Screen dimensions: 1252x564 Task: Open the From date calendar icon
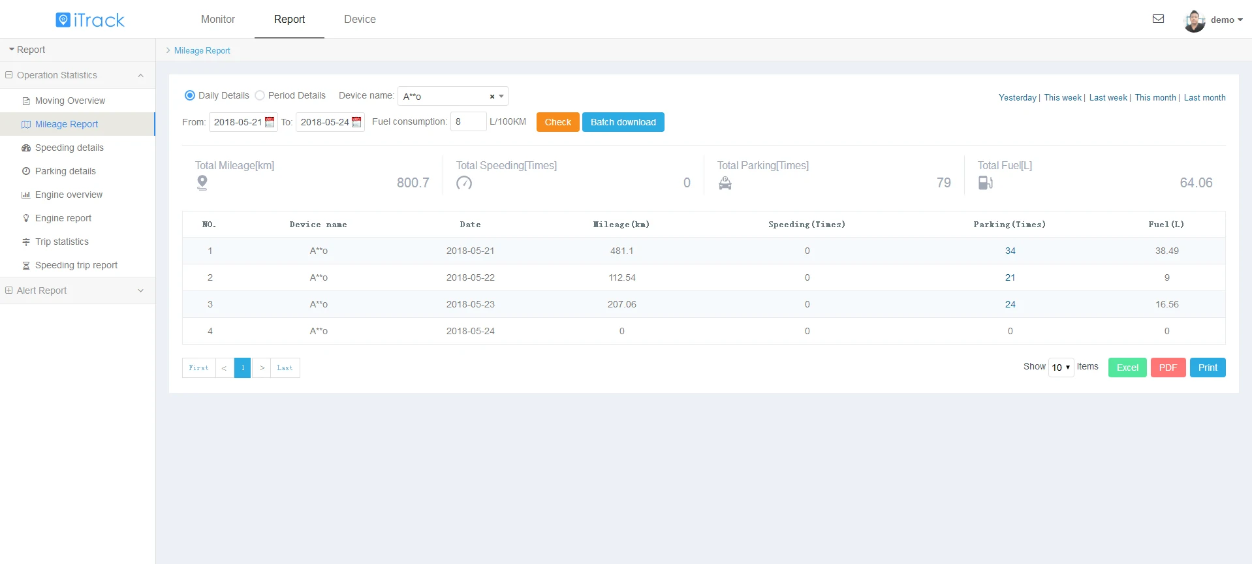[270, 122]
